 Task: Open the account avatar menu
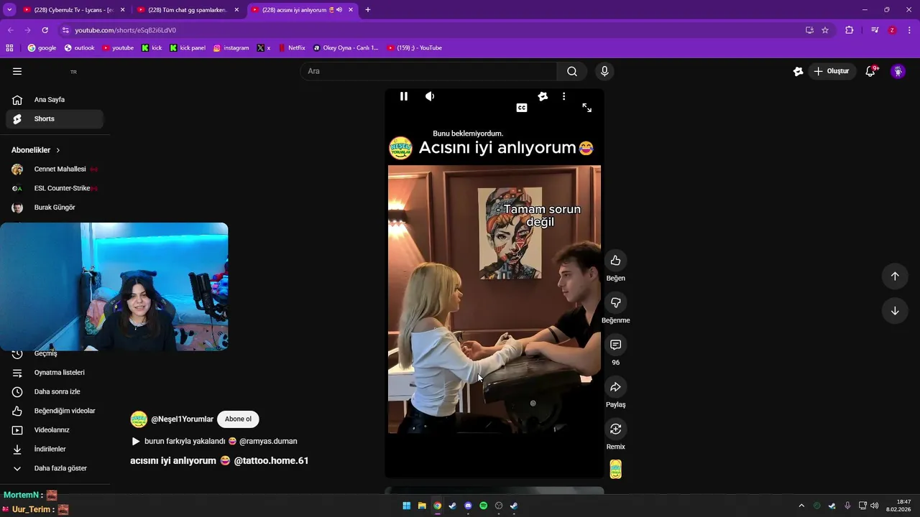(898, 71)
